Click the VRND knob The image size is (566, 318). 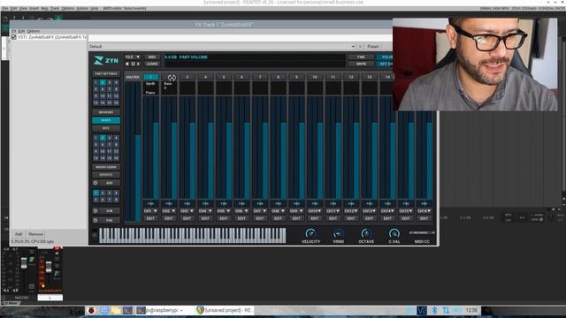point(338,233)
